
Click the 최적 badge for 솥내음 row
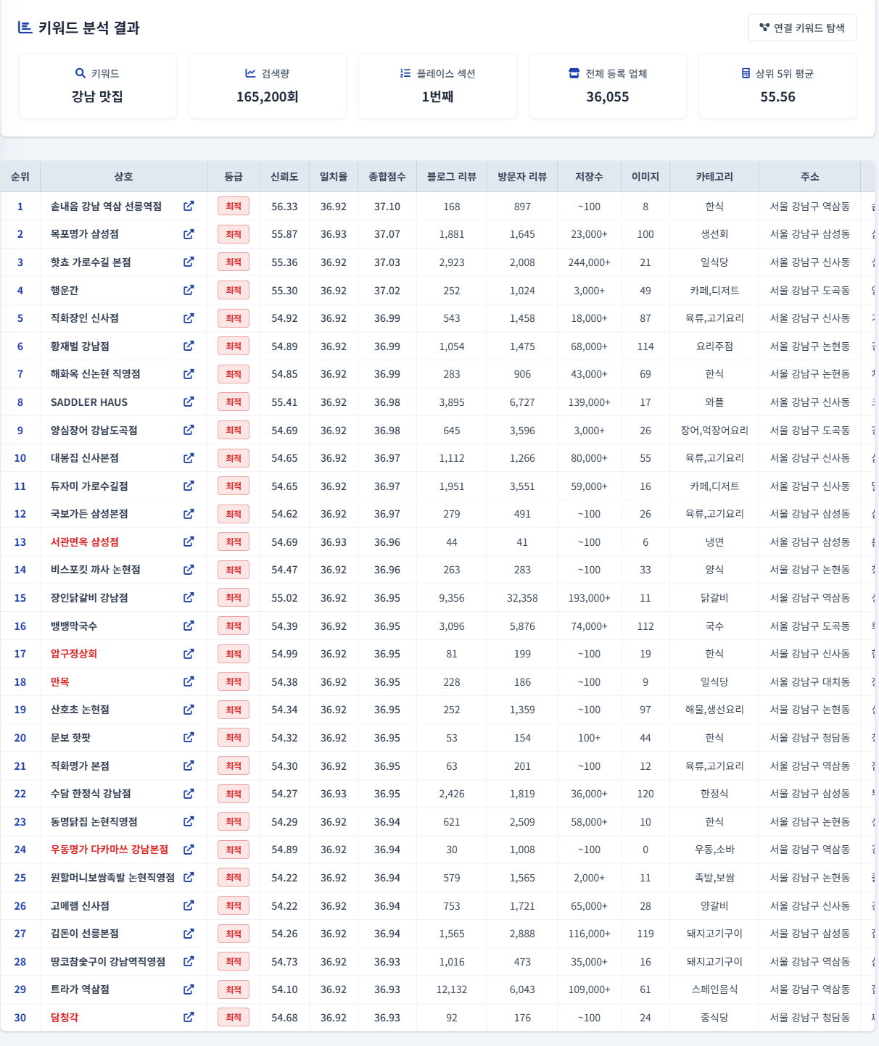pos(234,207)
